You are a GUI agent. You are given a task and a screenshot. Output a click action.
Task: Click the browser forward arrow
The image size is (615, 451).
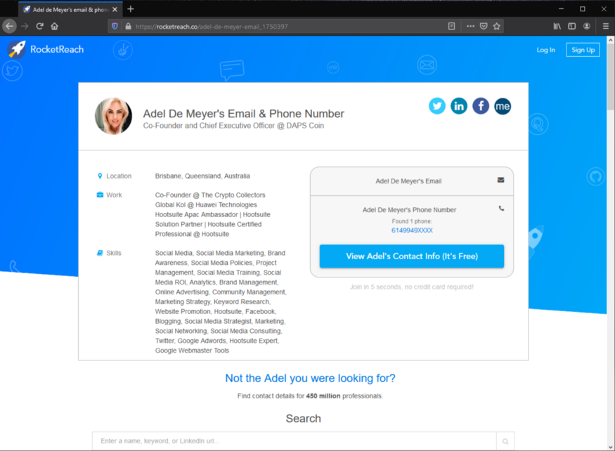pos(25,26)
